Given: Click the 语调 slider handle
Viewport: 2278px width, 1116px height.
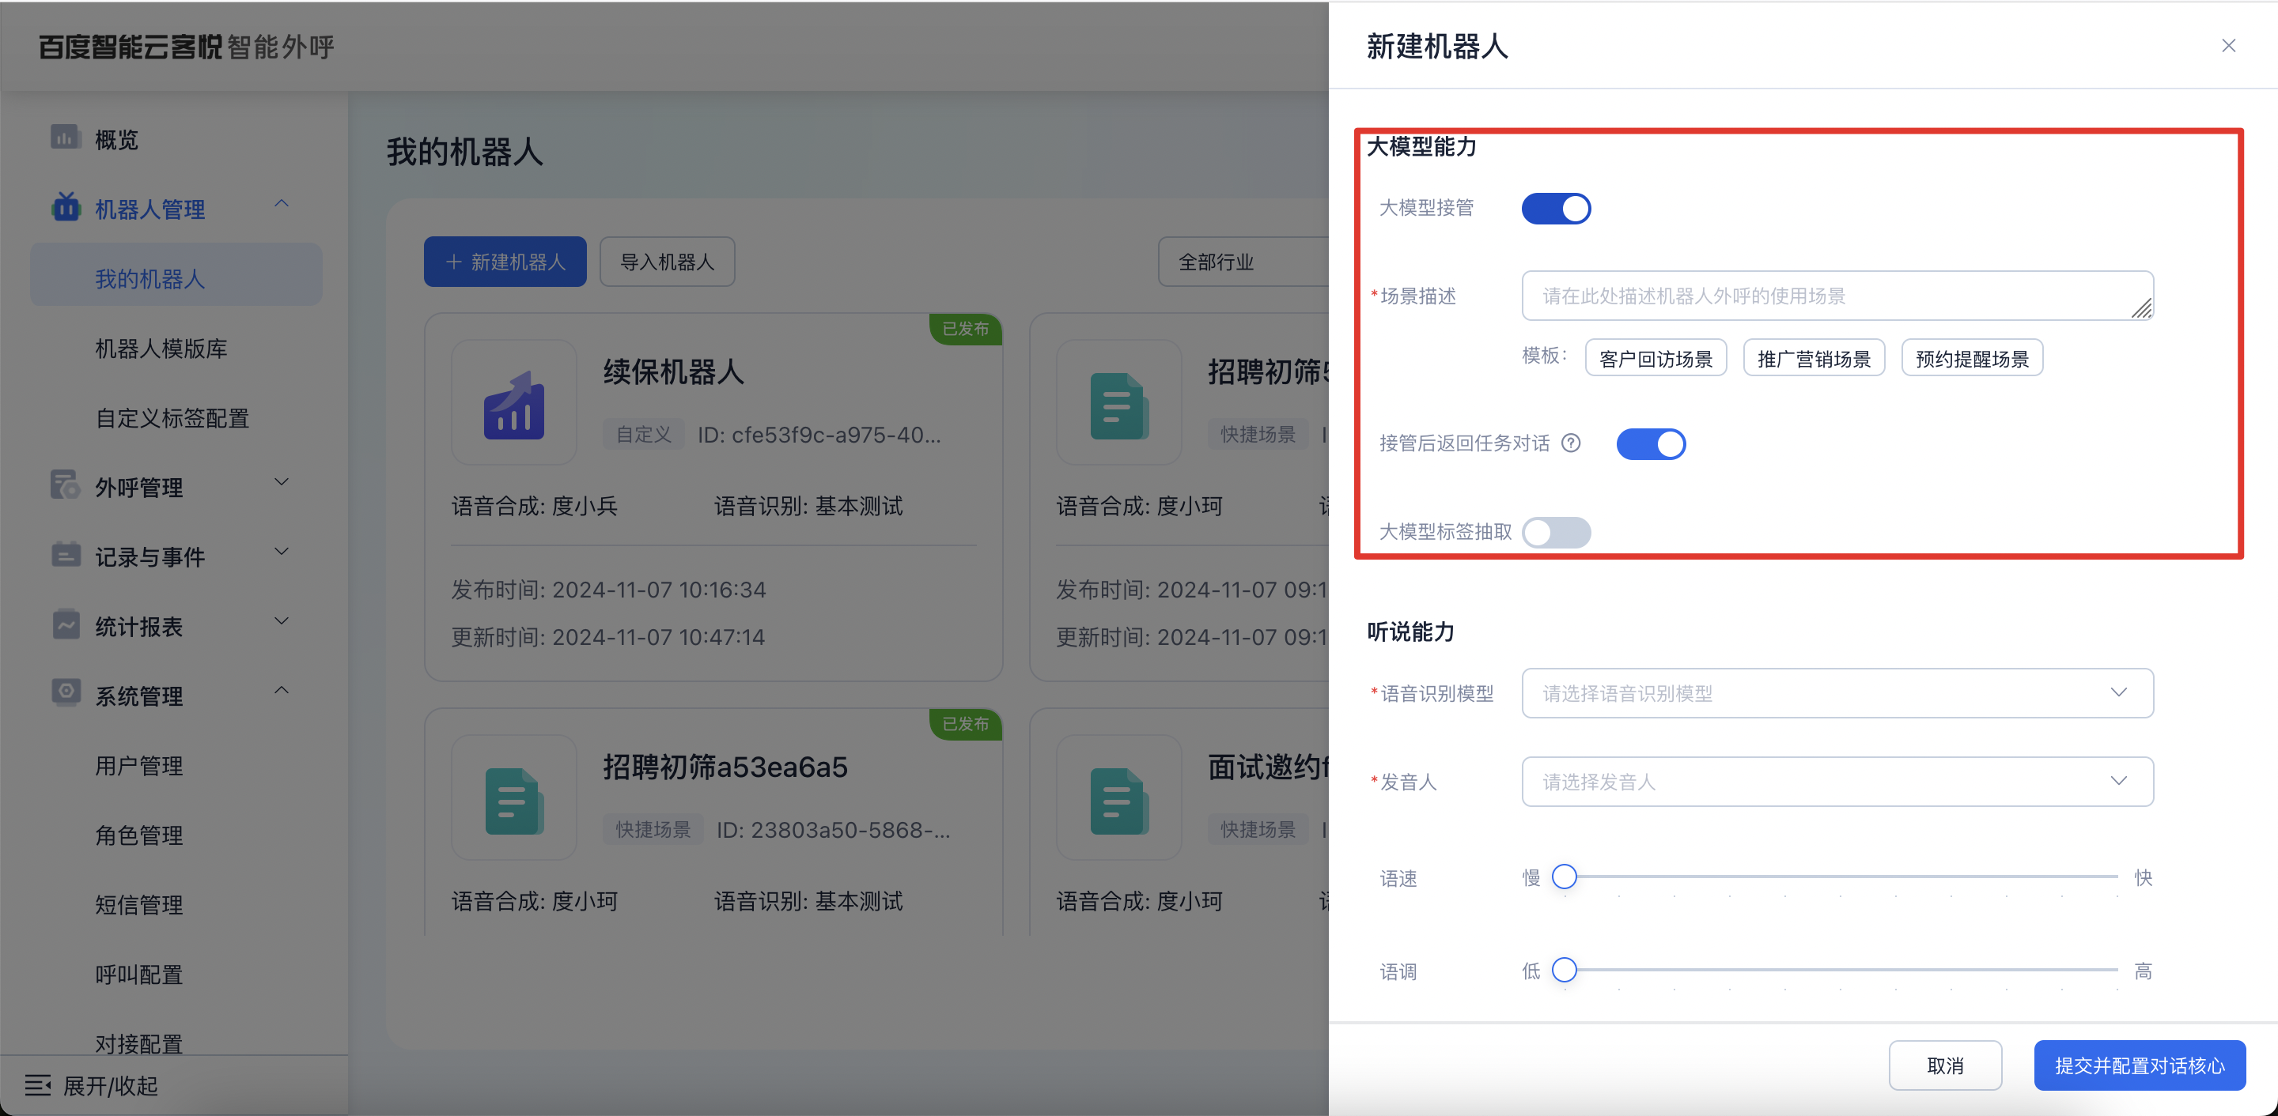Looking at the screenshot, I should tap(1564, 971).
